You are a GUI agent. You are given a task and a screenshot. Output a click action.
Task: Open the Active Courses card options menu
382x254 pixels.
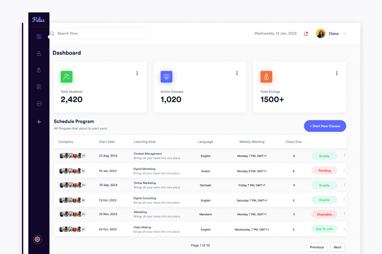[237, 73]
